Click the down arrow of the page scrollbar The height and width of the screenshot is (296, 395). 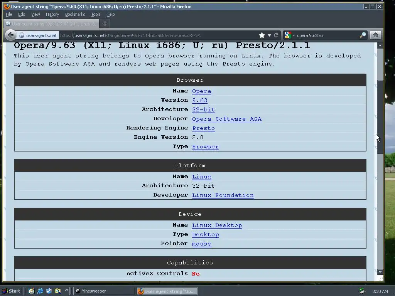point(380,272)
